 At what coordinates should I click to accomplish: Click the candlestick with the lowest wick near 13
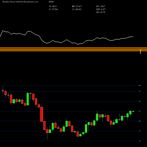[x=47, y=131]
